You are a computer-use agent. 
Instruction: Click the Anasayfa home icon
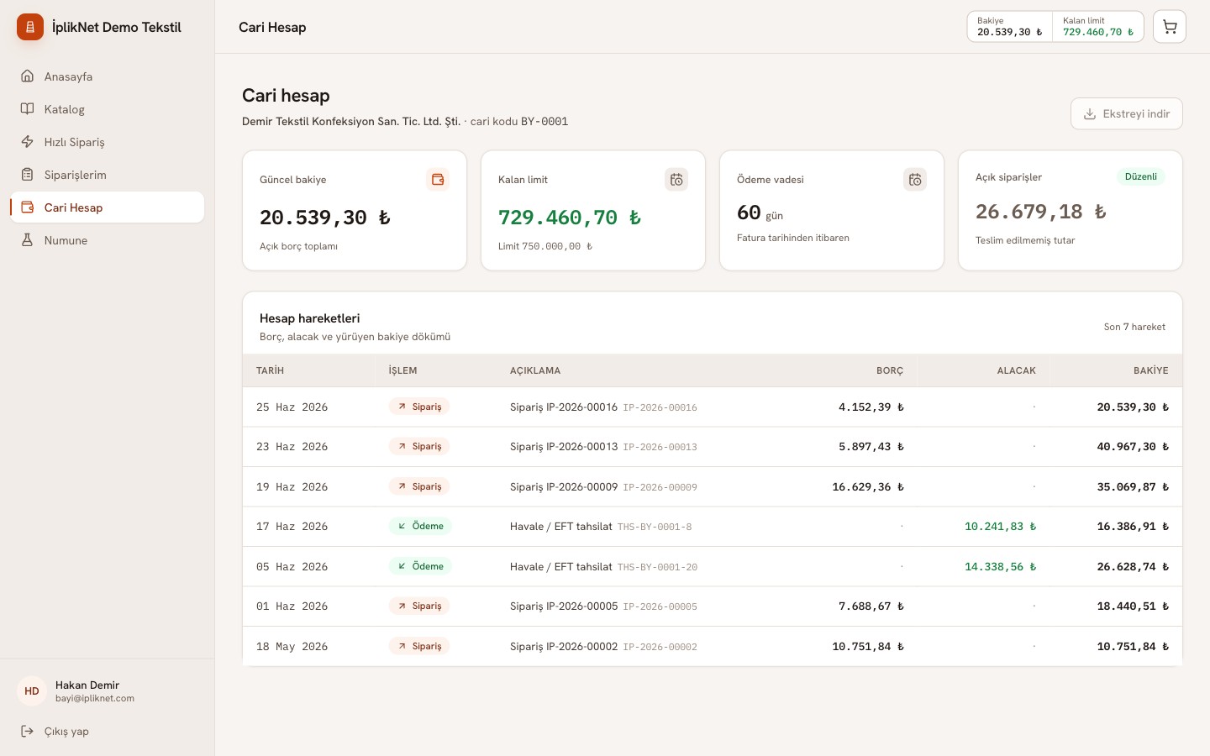28,76
